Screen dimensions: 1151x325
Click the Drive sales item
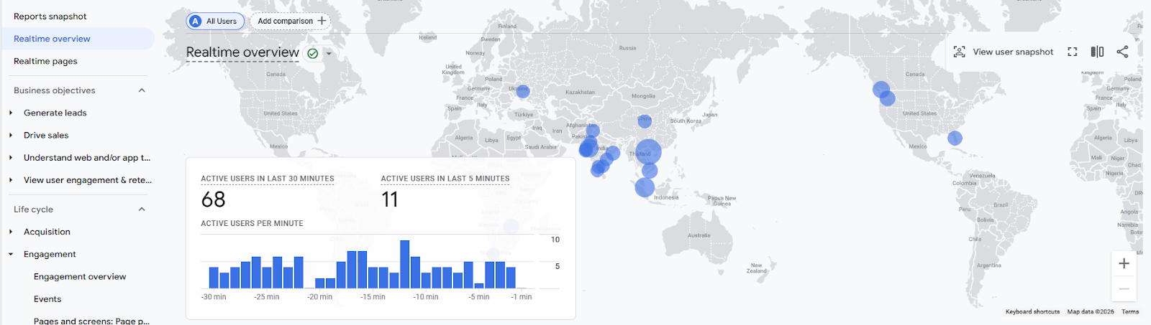(46, 135)
